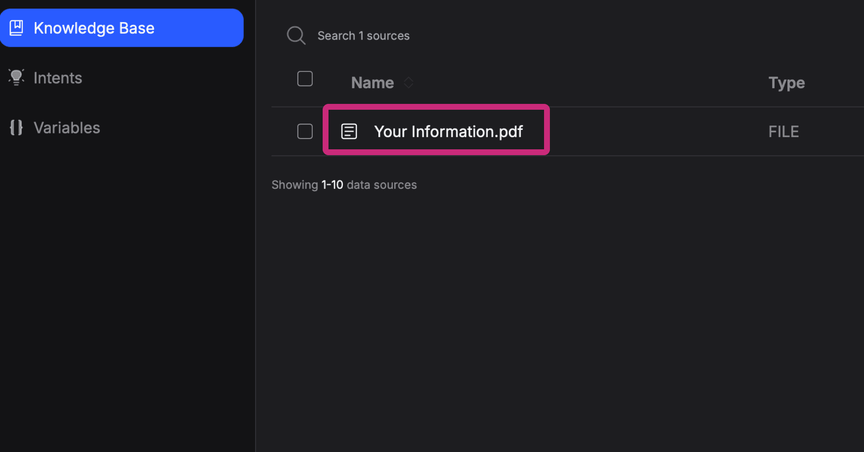Click the Search 1 sources input field
864x452 pixels.
(364, 35)
